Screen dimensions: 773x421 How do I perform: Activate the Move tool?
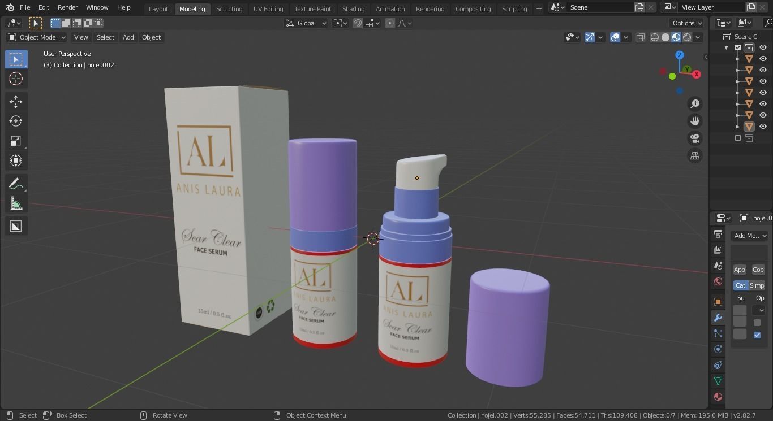tap(16, 101)
